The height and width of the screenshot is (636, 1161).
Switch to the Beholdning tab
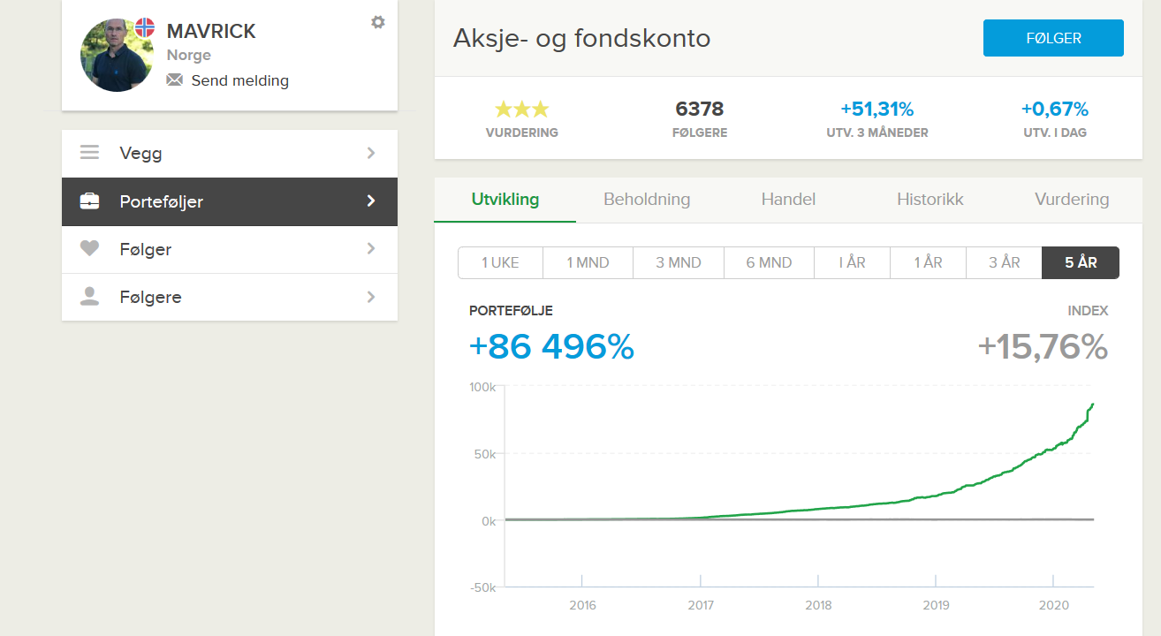pos(647,199)
